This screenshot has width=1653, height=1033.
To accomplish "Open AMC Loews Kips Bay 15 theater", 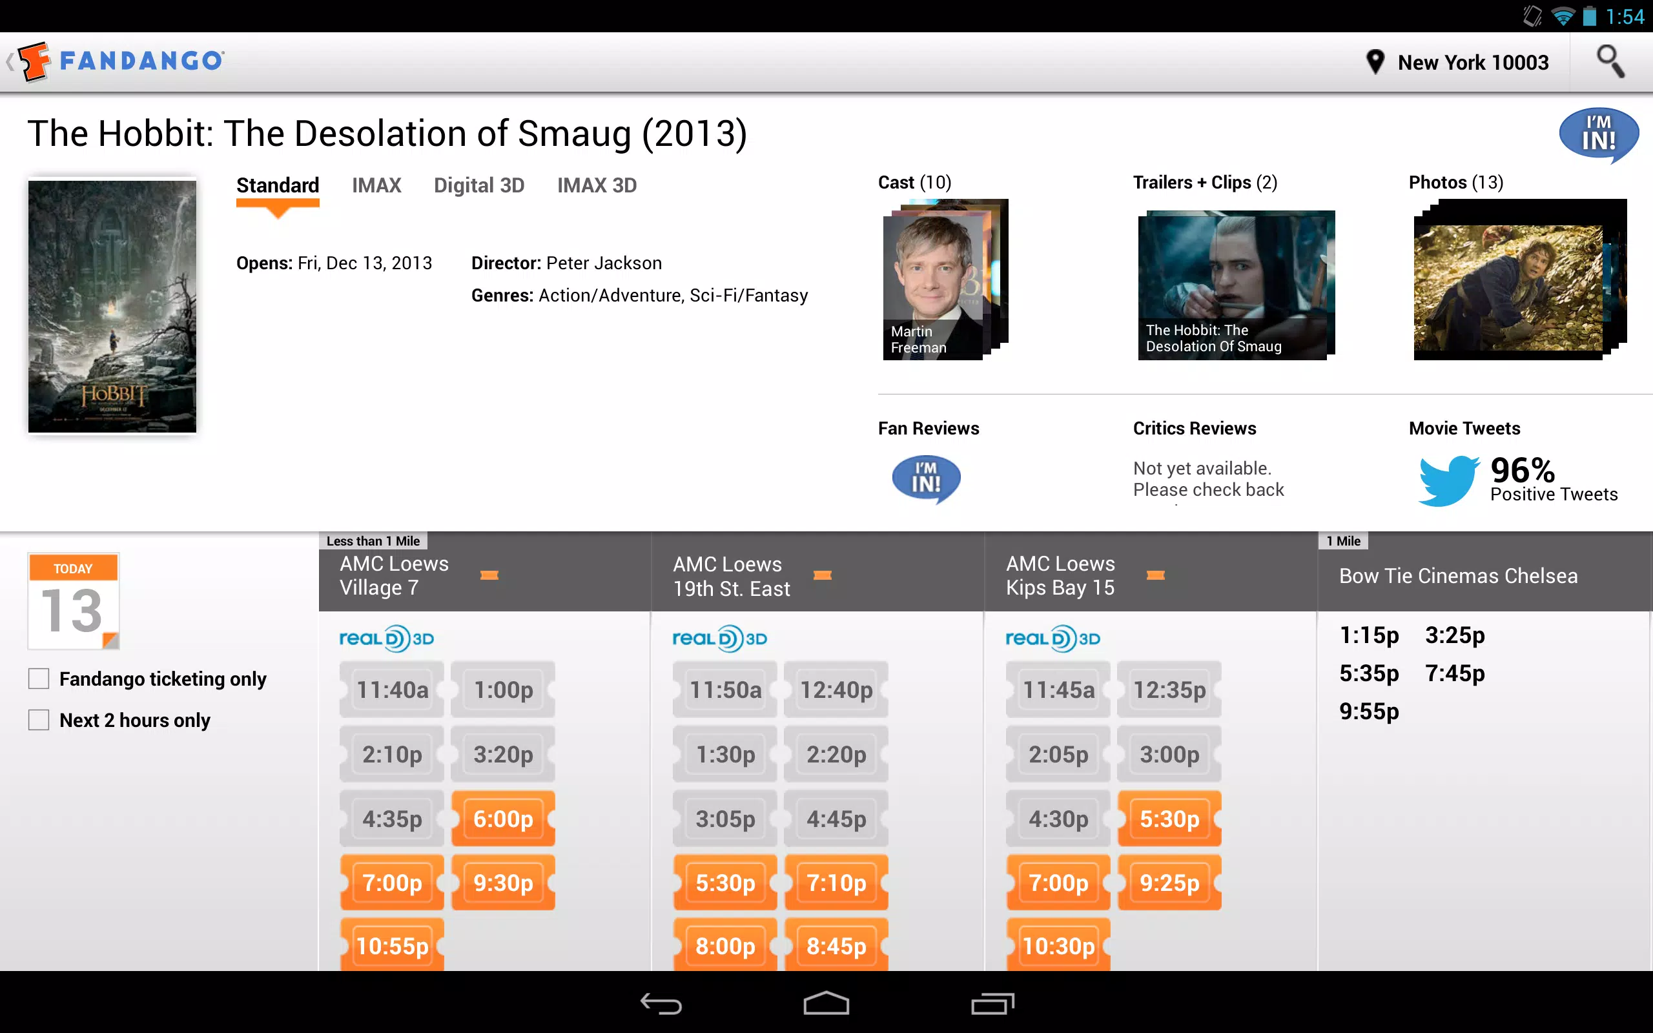I will [x=1060, y=575].
